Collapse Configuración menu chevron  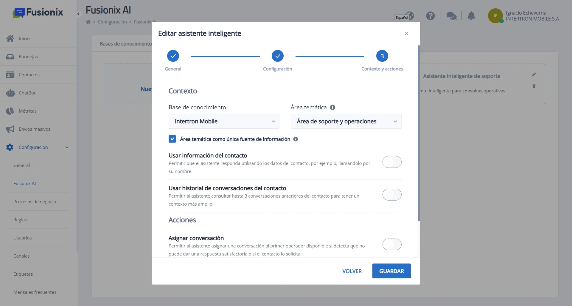[67, 147]
